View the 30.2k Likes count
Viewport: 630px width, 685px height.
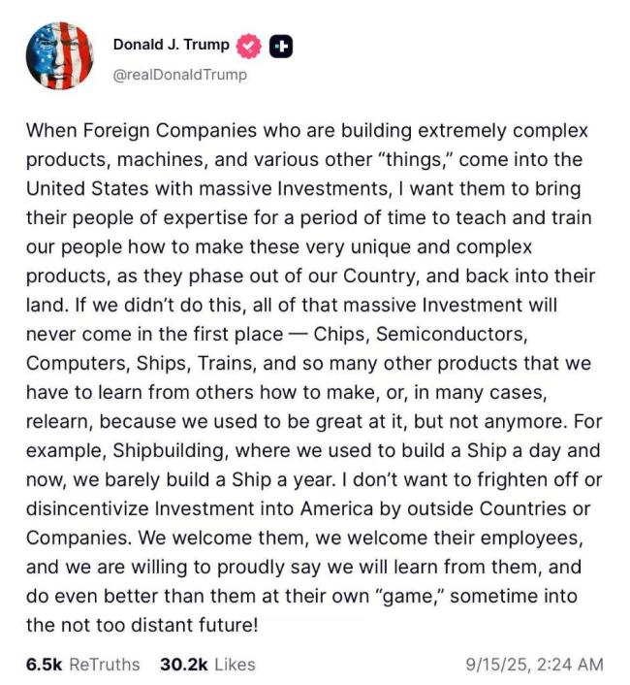coord(181,665)
